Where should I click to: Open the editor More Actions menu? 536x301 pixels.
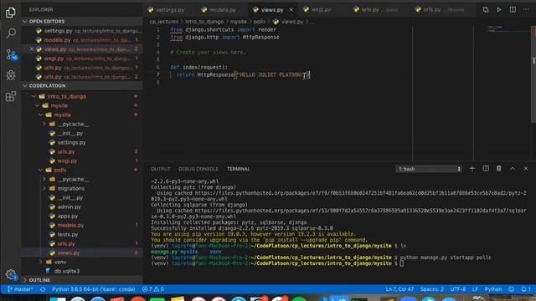[x=526, y=9]
